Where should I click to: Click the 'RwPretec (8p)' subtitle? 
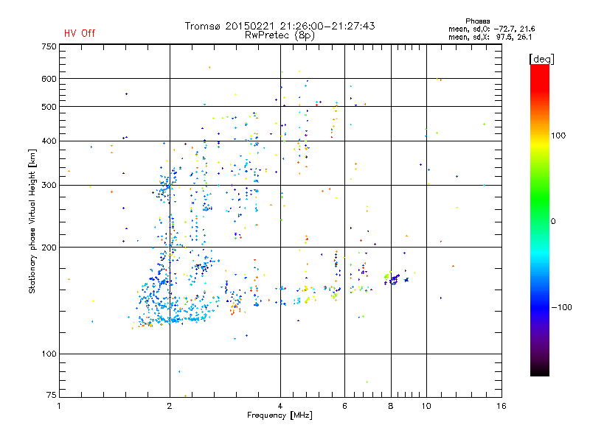pos(280,35)
